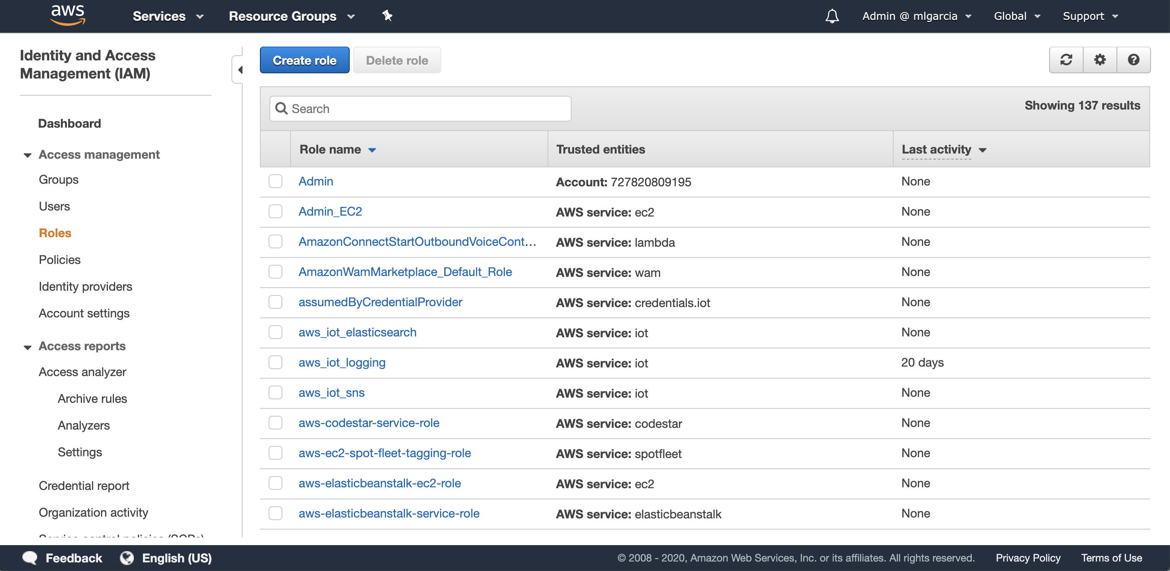Check the aws_iot_logging role checkbox

[275, 363]
